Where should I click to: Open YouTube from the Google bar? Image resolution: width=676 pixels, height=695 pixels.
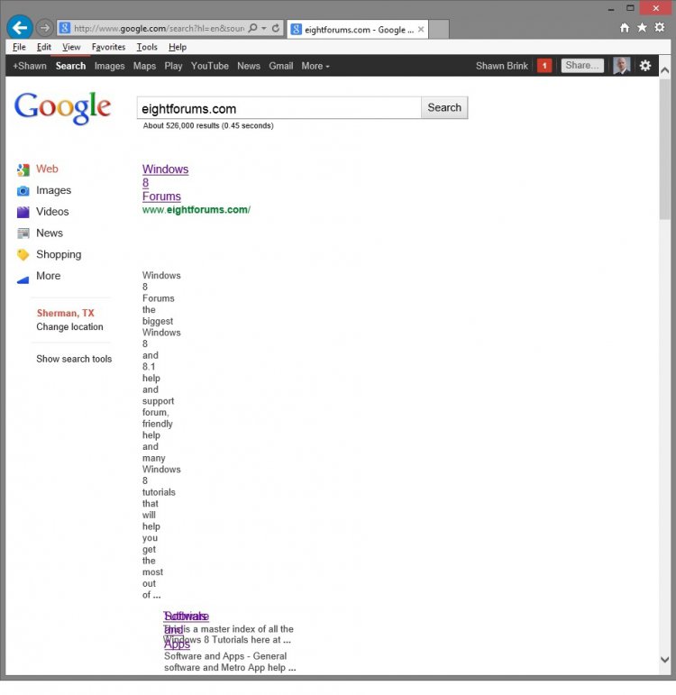pos(210,66)
